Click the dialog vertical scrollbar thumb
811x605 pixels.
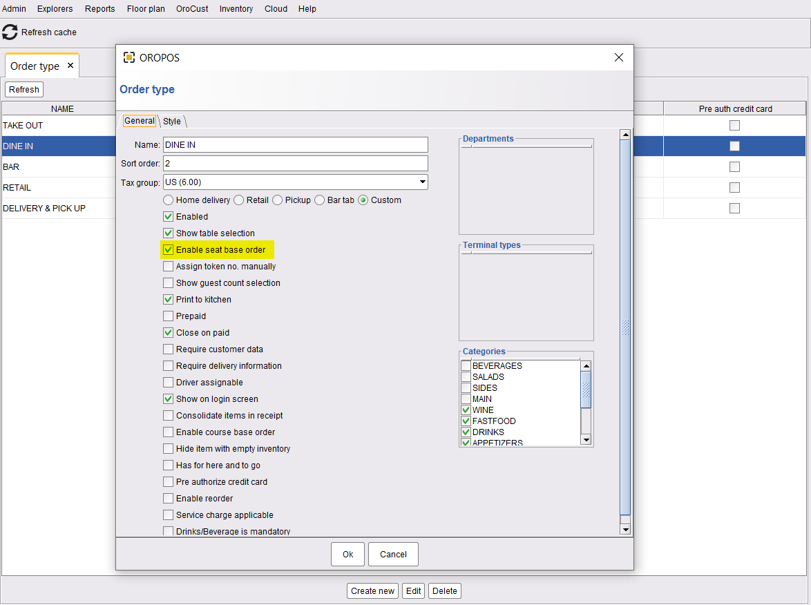(625, 327)
